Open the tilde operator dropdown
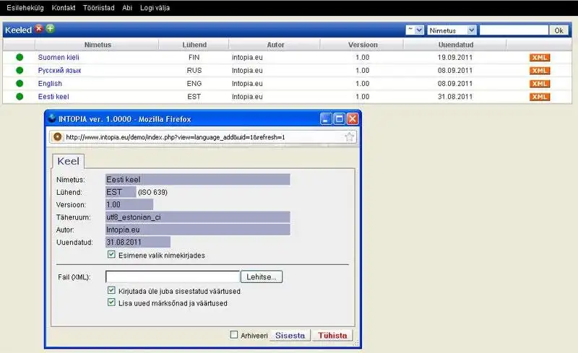578x353 pixels. coord(415,30)
